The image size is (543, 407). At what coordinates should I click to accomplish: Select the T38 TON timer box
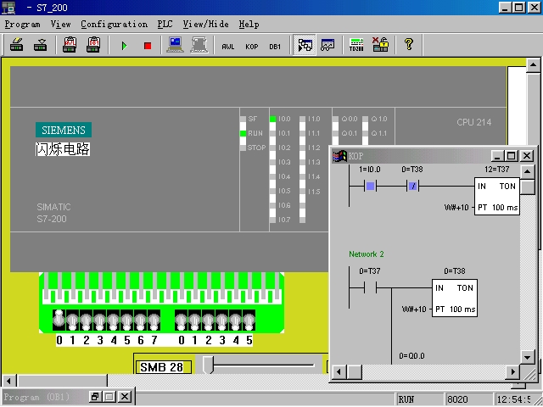[455, 298]
